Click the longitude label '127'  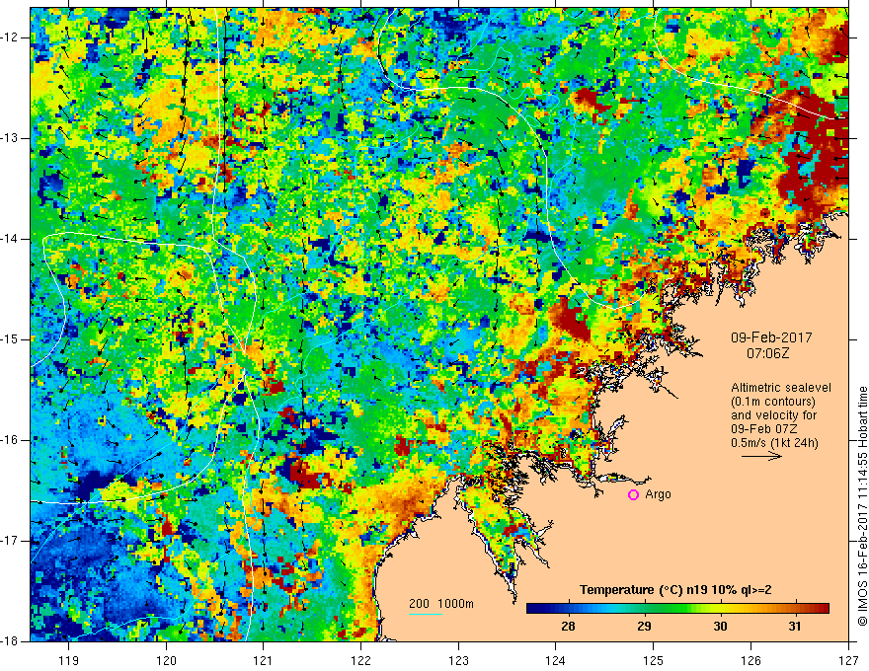click(848, 660)
